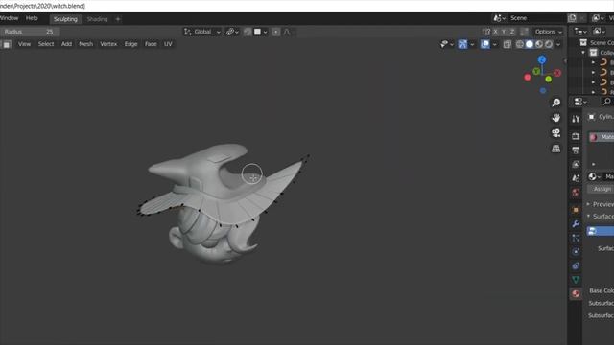This screenshot has width=614, height=345.
Task: Click the red X axis on navigation gizmo
Action: 557,73
